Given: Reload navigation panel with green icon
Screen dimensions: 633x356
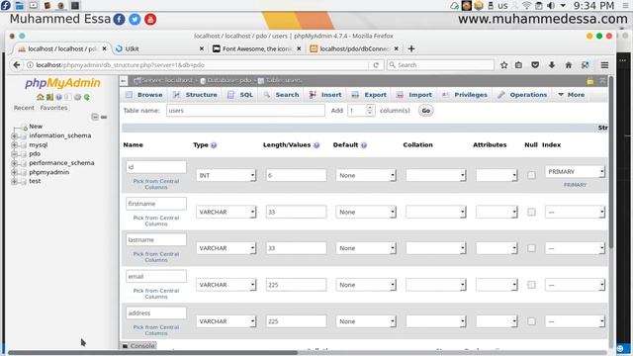Looking at the screenshot, I should (87, 97).
